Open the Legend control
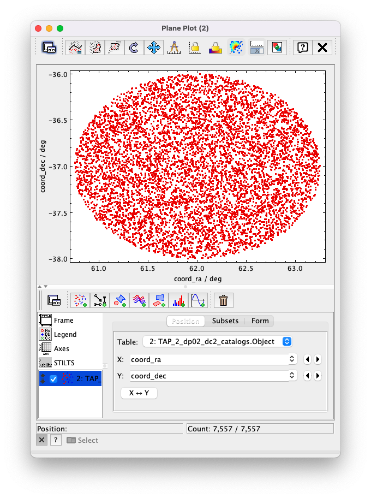 (x=70, y=334)
